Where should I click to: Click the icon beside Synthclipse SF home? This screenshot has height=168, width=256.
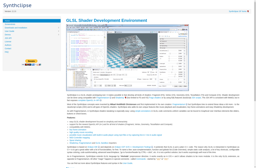[x=248, y=12]
